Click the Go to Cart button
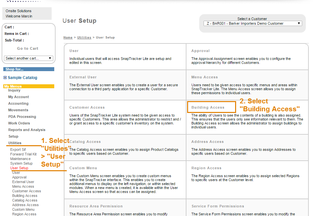316x216 pixels. click(28, 48)
